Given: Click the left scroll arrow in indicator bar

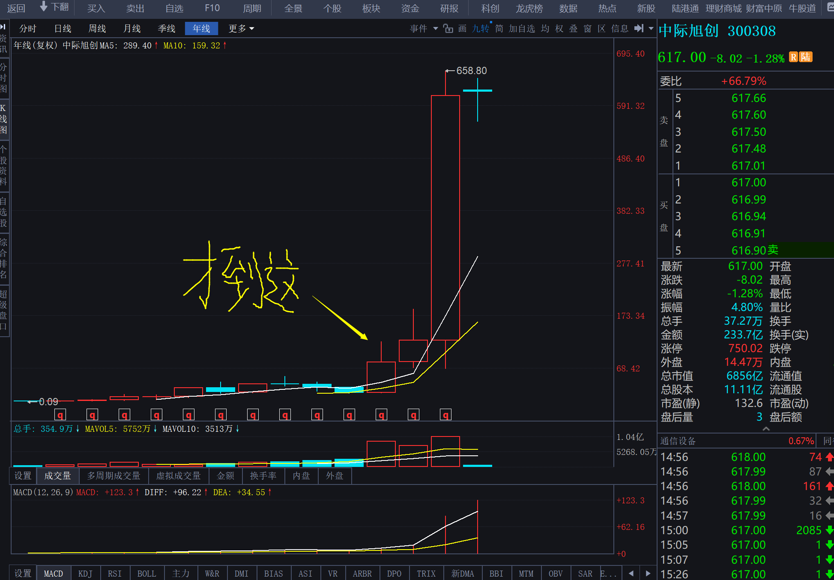Looking at the screenshot, I should pyautogui.click(x=631, y=573).
